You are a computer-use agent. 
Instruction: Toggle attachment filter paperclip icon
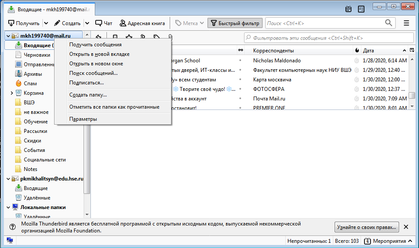[x=170, y=37]
